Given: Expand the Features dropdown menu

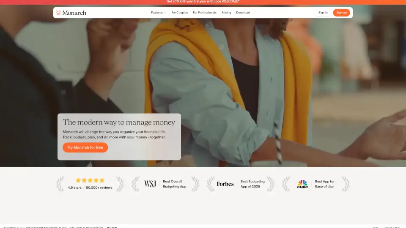Looking at the screenshot, I should tap(157, 13).
